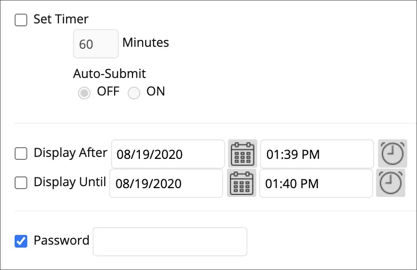Image resolution: width=417 pixels, height=270 pixels.
Task: Open the Display After time clock picker
Action: [x=393, y=154]
